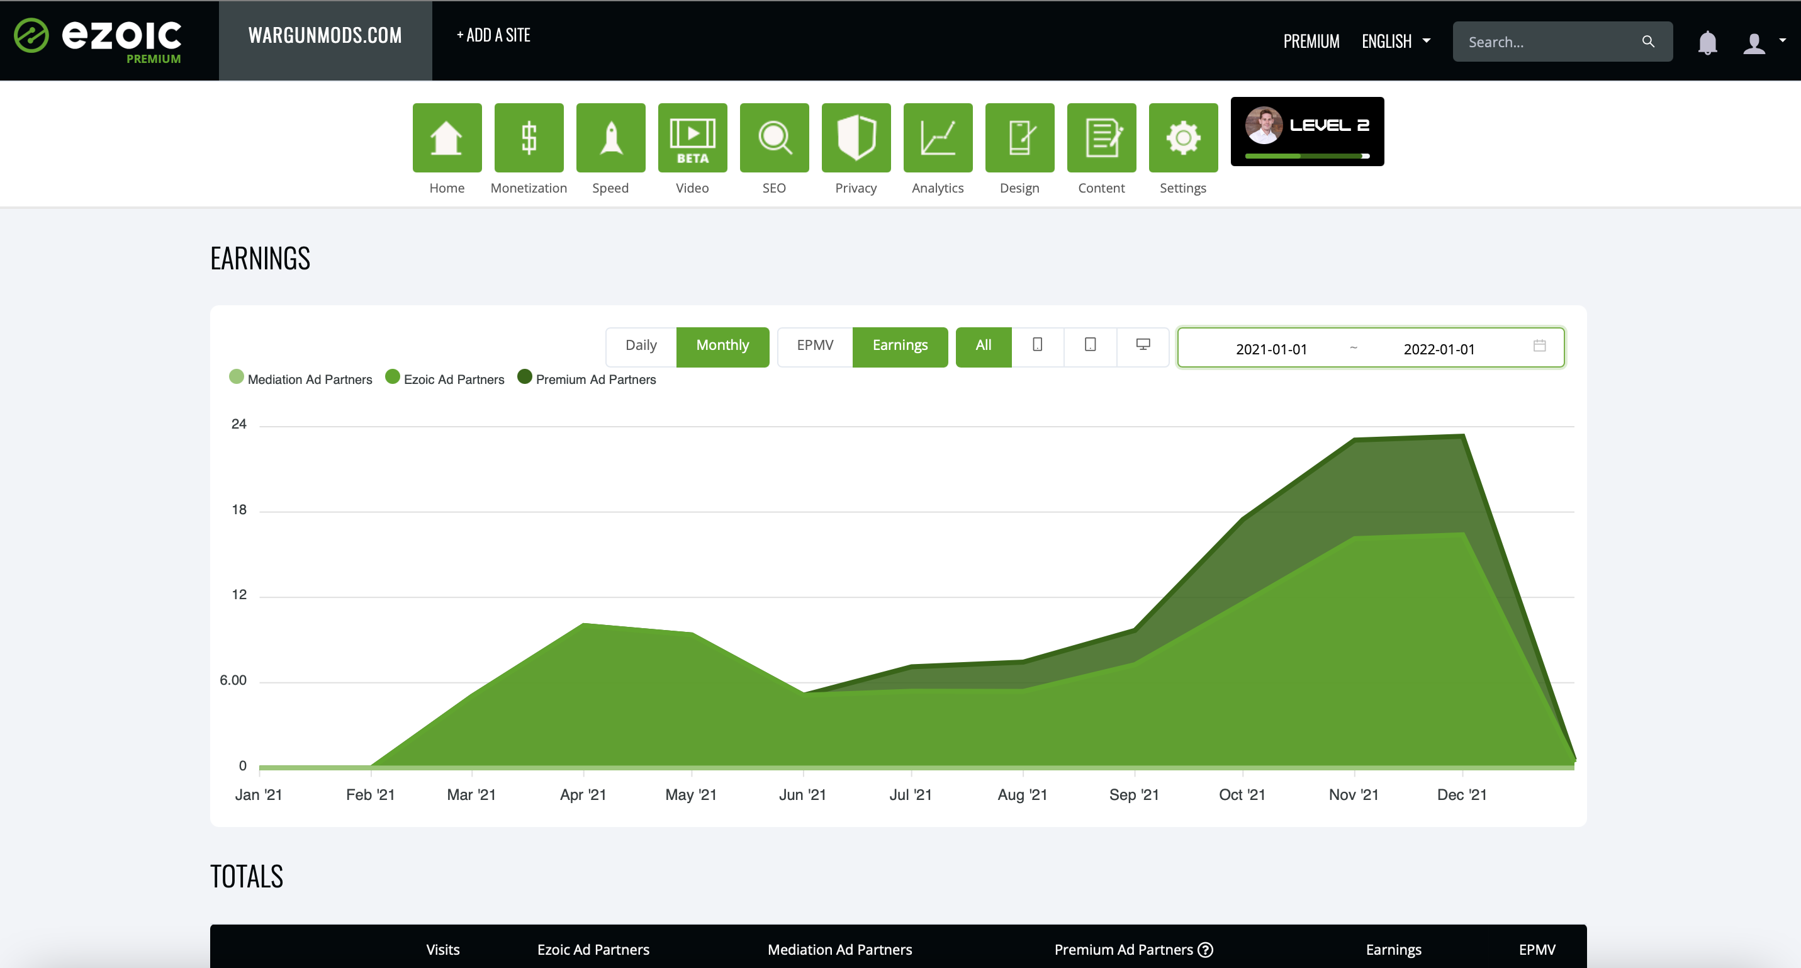Open the Privacy shield icon
1801x968 pixels.
pyautogui.click(x=856, y=138)
